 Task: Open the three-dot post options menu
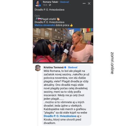click(x=84, y=3)
